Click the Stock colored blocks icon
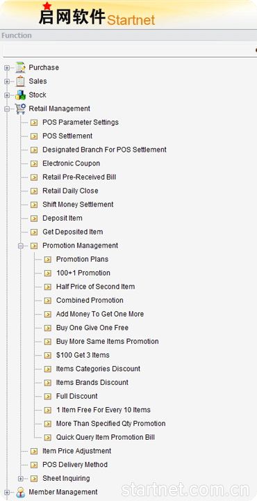 pos(20,95)
